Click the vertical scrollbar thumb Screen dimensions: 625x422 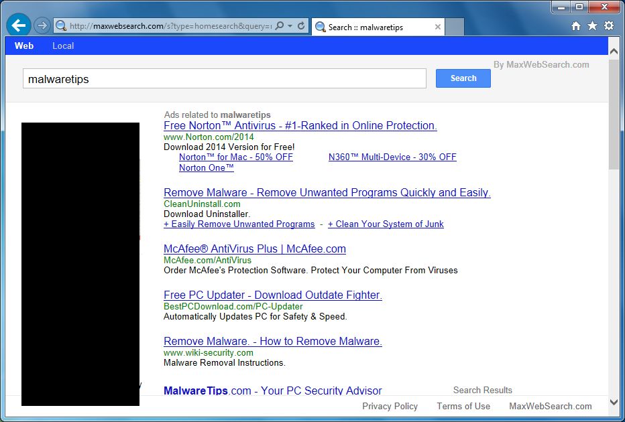tap(614, 115)
